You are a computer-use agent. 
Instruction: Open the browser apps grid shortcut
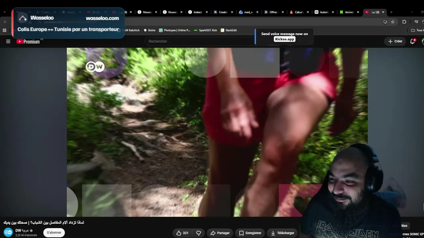tap(4, 30)
